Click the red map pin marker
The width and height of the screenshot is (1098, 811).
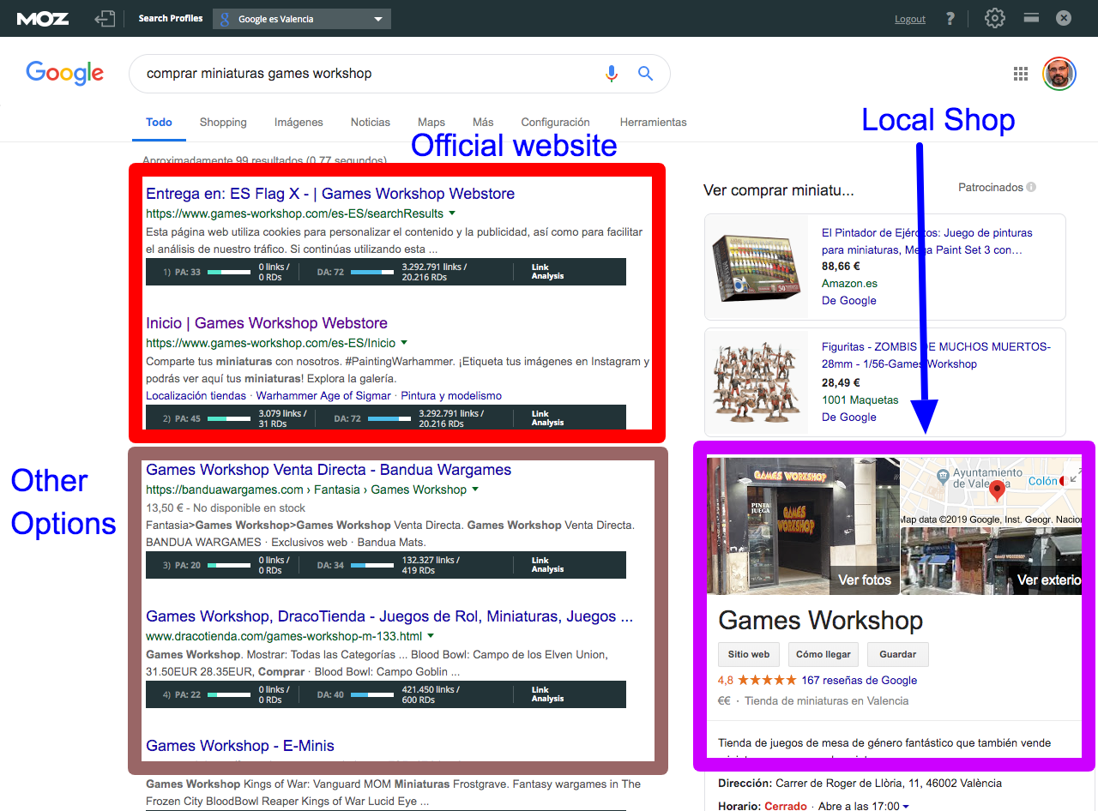point(997,491)
